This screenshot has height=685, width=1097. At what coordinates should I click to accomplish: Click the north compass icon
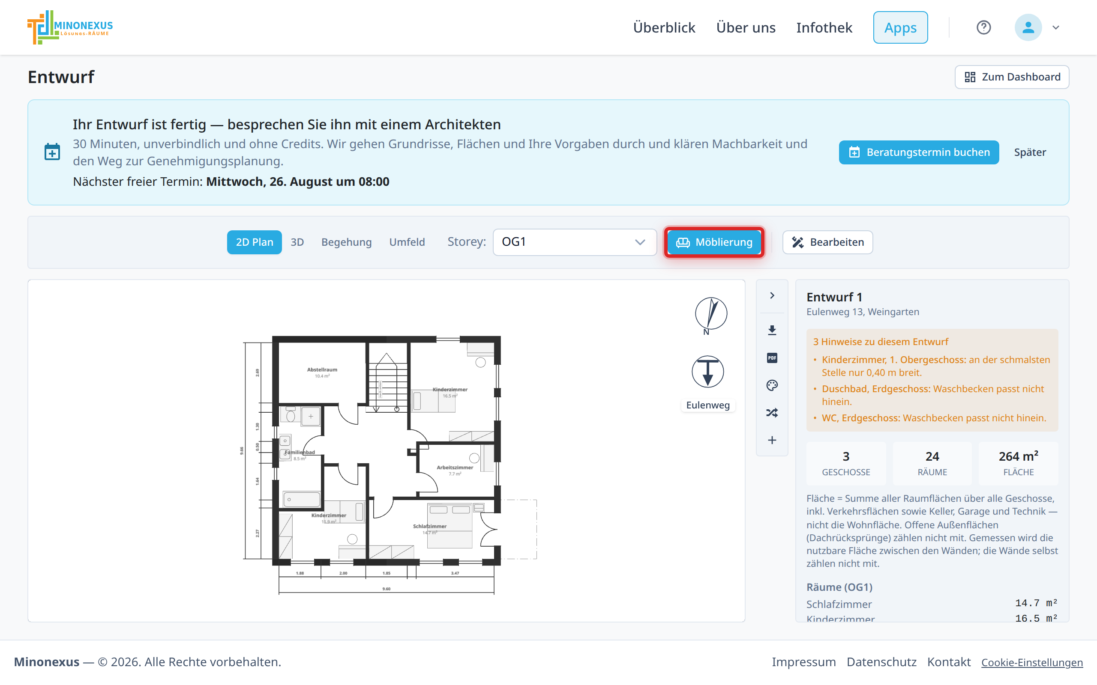tap(711, 316)
